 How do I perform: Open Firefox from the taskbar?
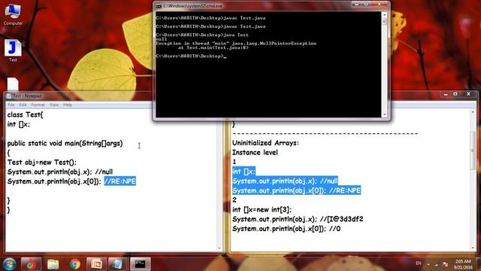coord(31,264)
